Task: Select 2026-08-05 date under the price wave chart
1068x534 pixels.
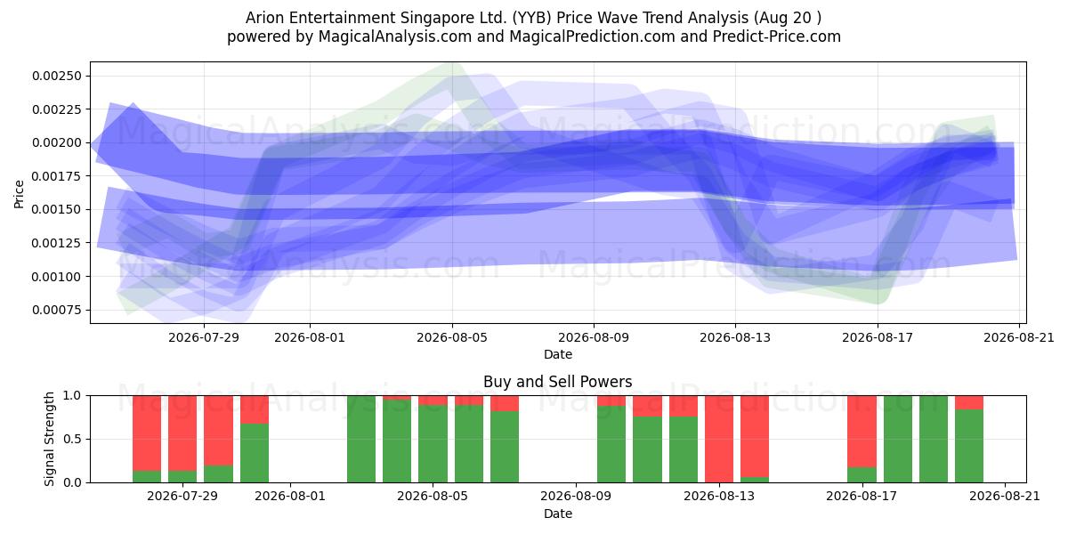Action: click(x=452, y=336)
